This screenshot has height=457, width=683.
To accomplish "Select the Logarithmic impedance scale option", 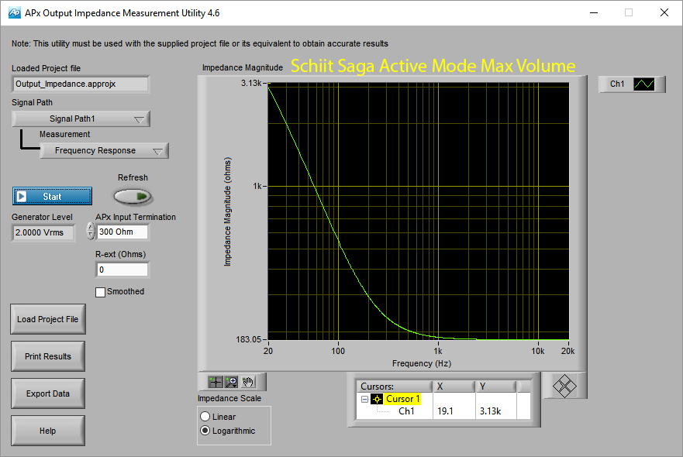I will [x=205, y=431].
